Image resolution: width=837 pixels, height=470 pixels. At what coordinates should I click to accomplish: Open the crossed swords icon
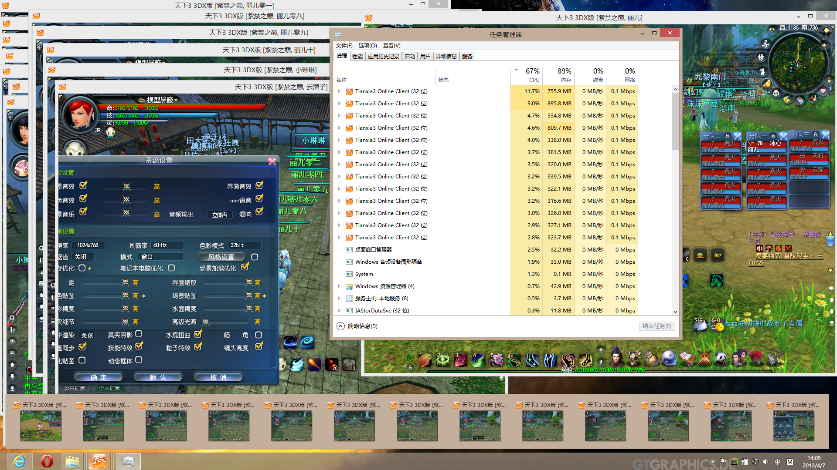pos(704,358)
